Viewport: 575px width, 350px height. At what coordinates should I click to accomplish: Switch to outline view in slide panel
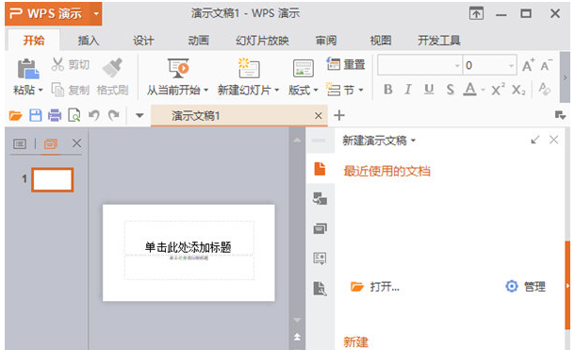click(x=20, y=143)
